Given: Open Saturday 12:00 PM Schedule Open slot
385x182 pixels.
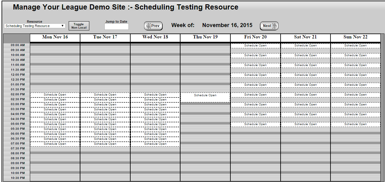Looking at the screenshot, I should click(x=306, y=75).
